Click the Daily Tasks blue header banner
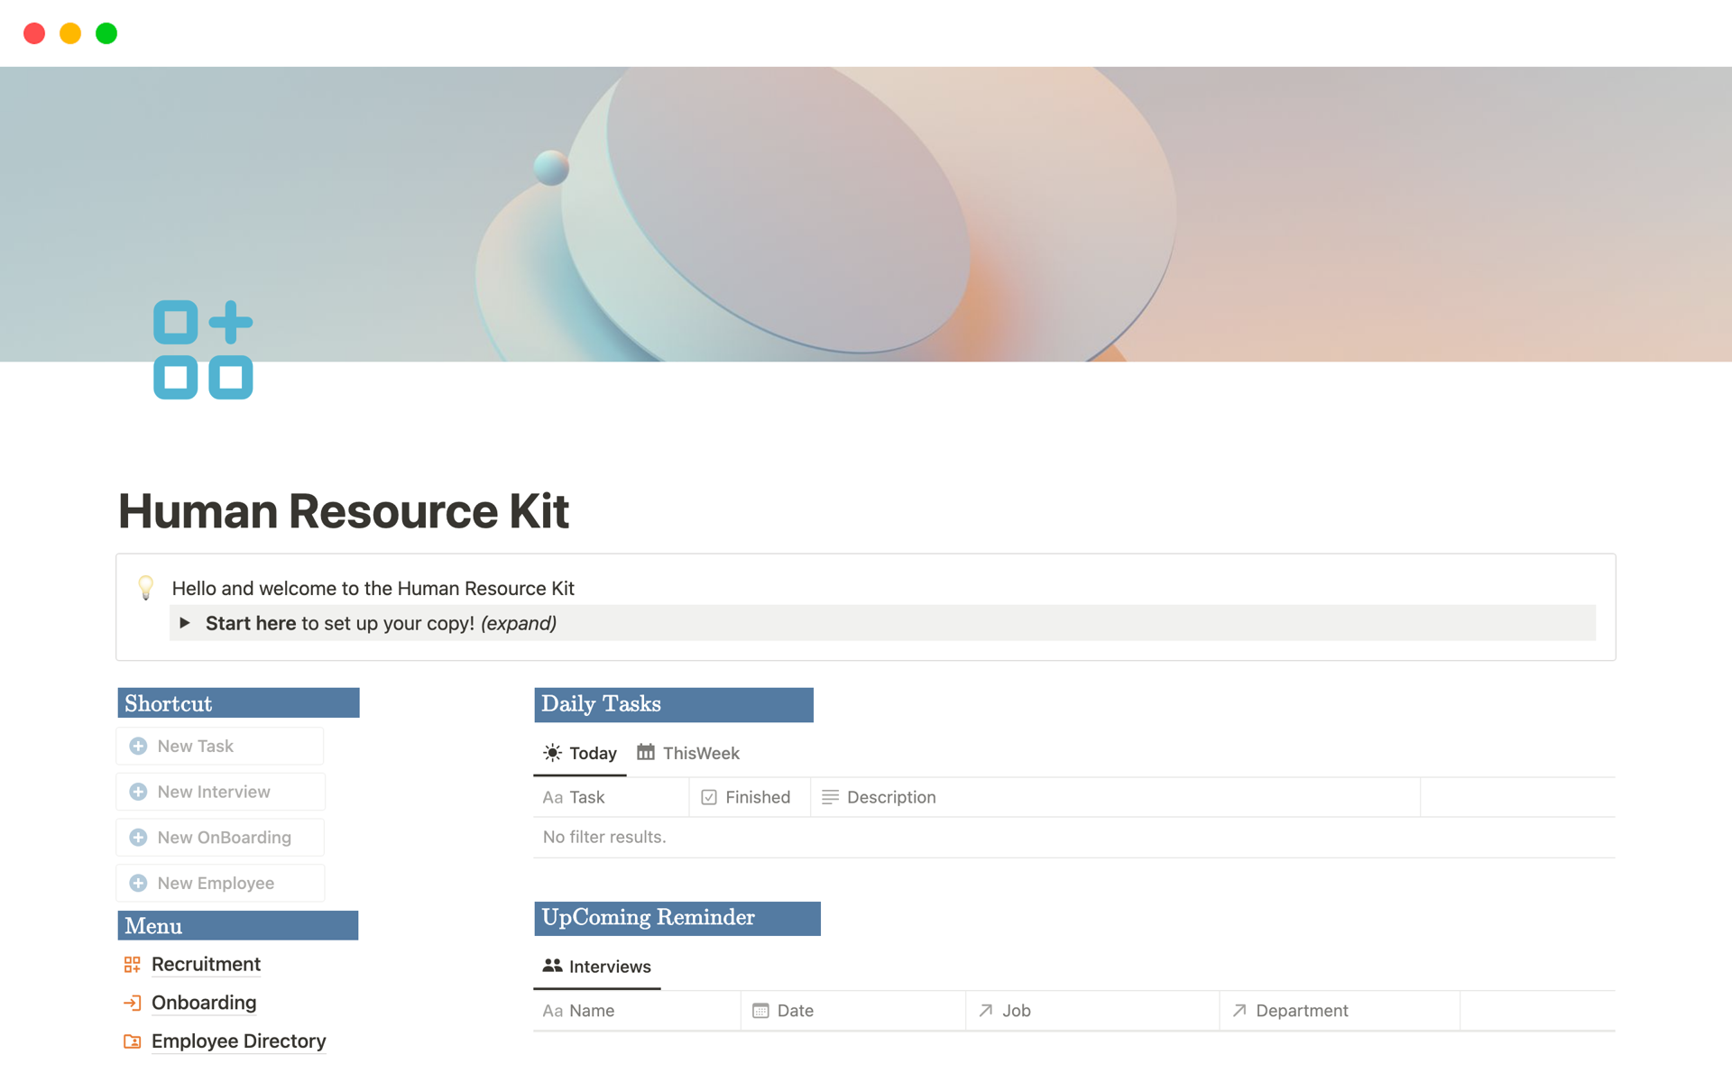The height and width of the screenshot is (1082, 1732). (x=673, y=704)
